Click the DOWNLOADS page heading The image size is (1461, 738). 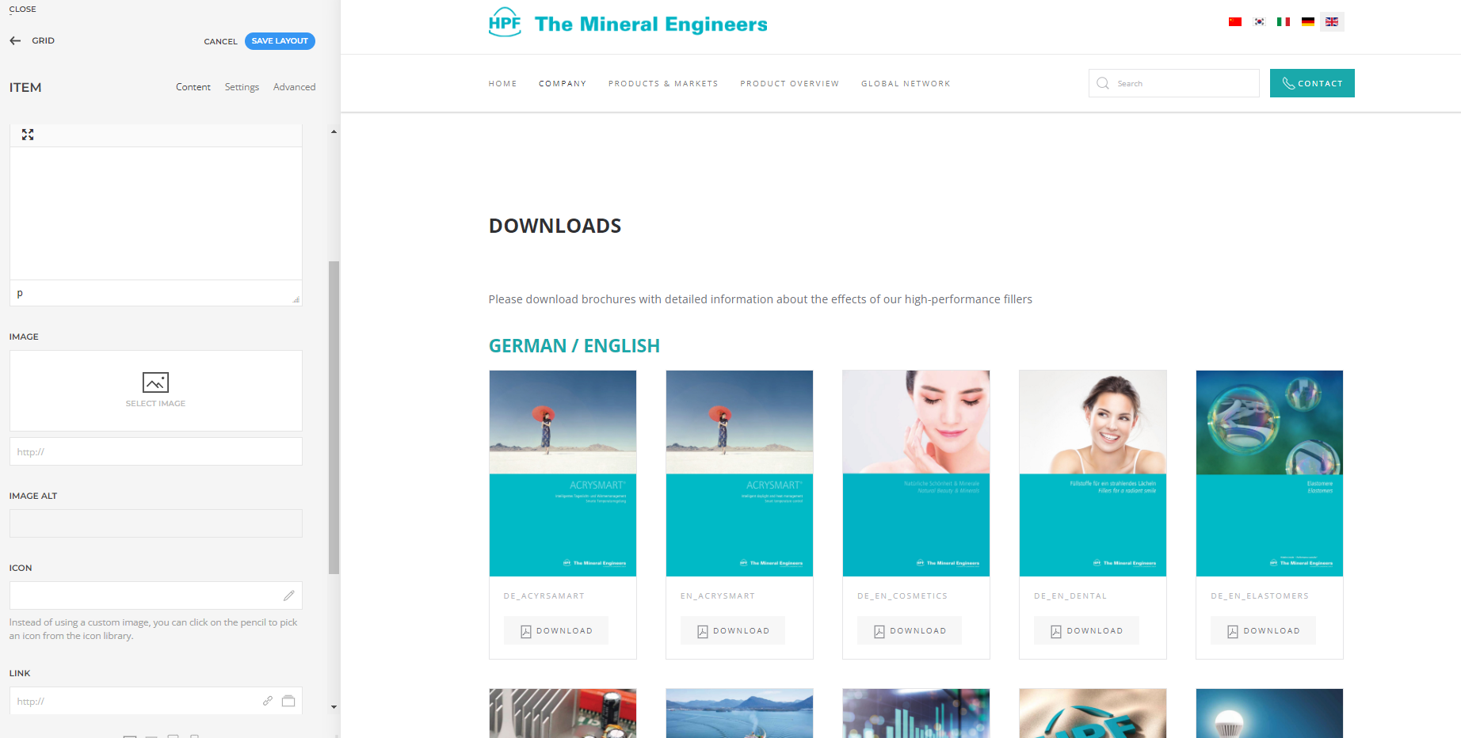pyautogui.click(x=555, y=226)
